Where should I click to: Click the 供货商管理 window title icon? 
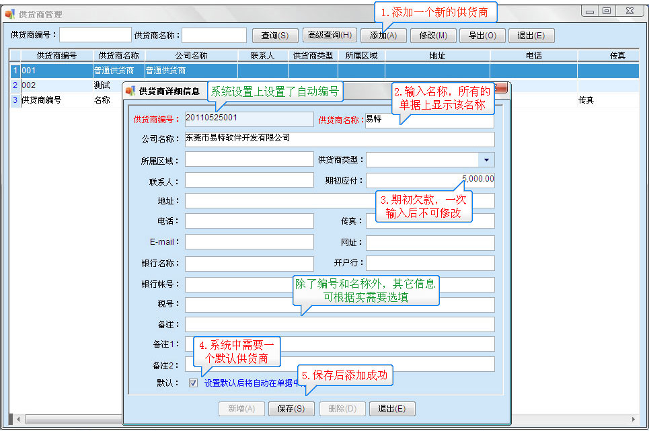click(10, 13)
